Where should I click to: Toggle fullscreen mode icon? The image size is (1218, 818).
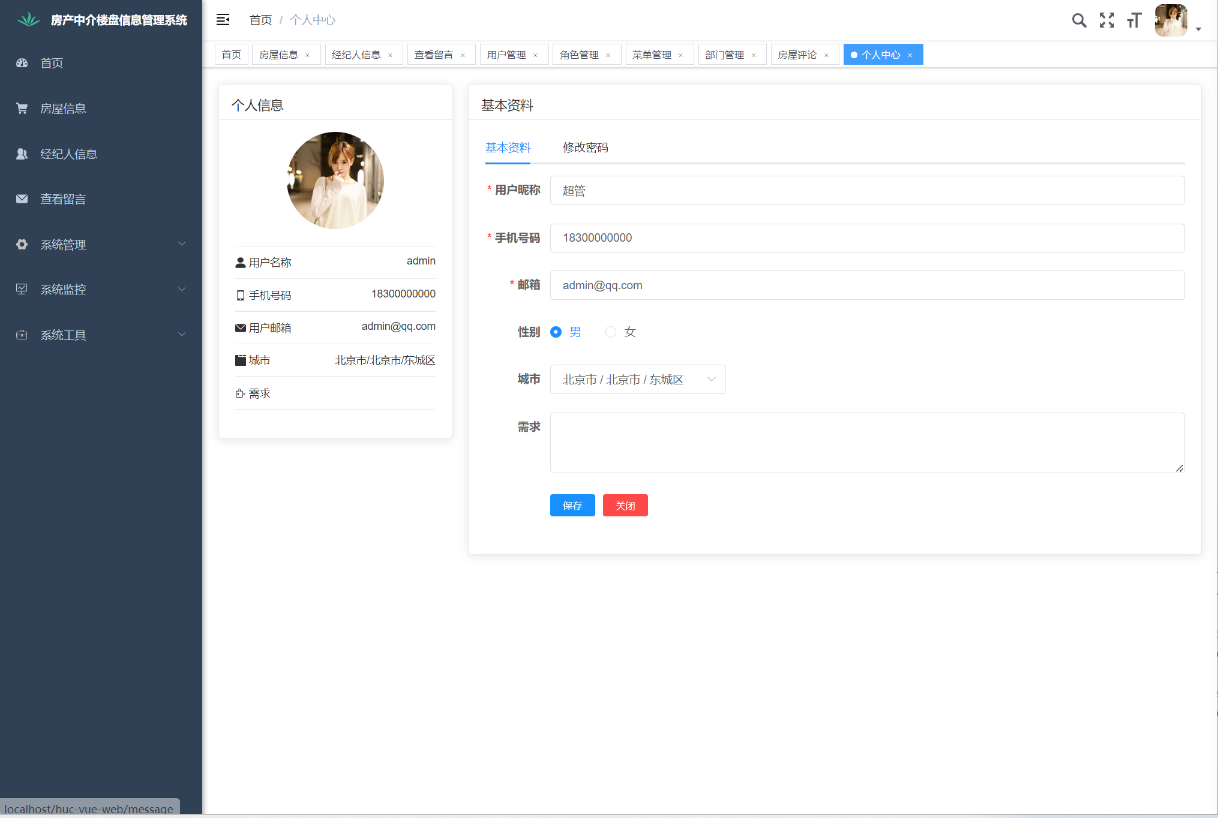click(x=1106, y=20)
